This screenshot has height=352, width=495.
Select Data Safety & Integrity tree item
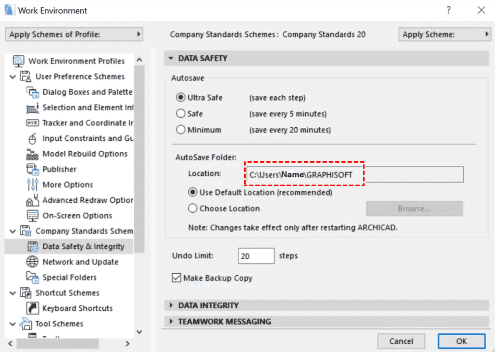coord(83,247)
